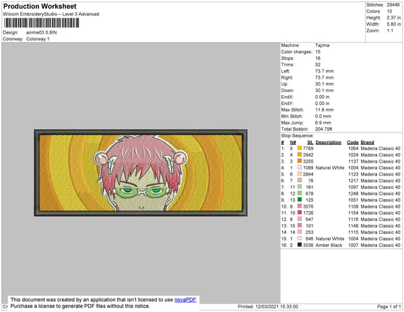404x312 pixels.
Task: Click red swatch for stop 11 code 1154
Action: [x=300, y=212]
